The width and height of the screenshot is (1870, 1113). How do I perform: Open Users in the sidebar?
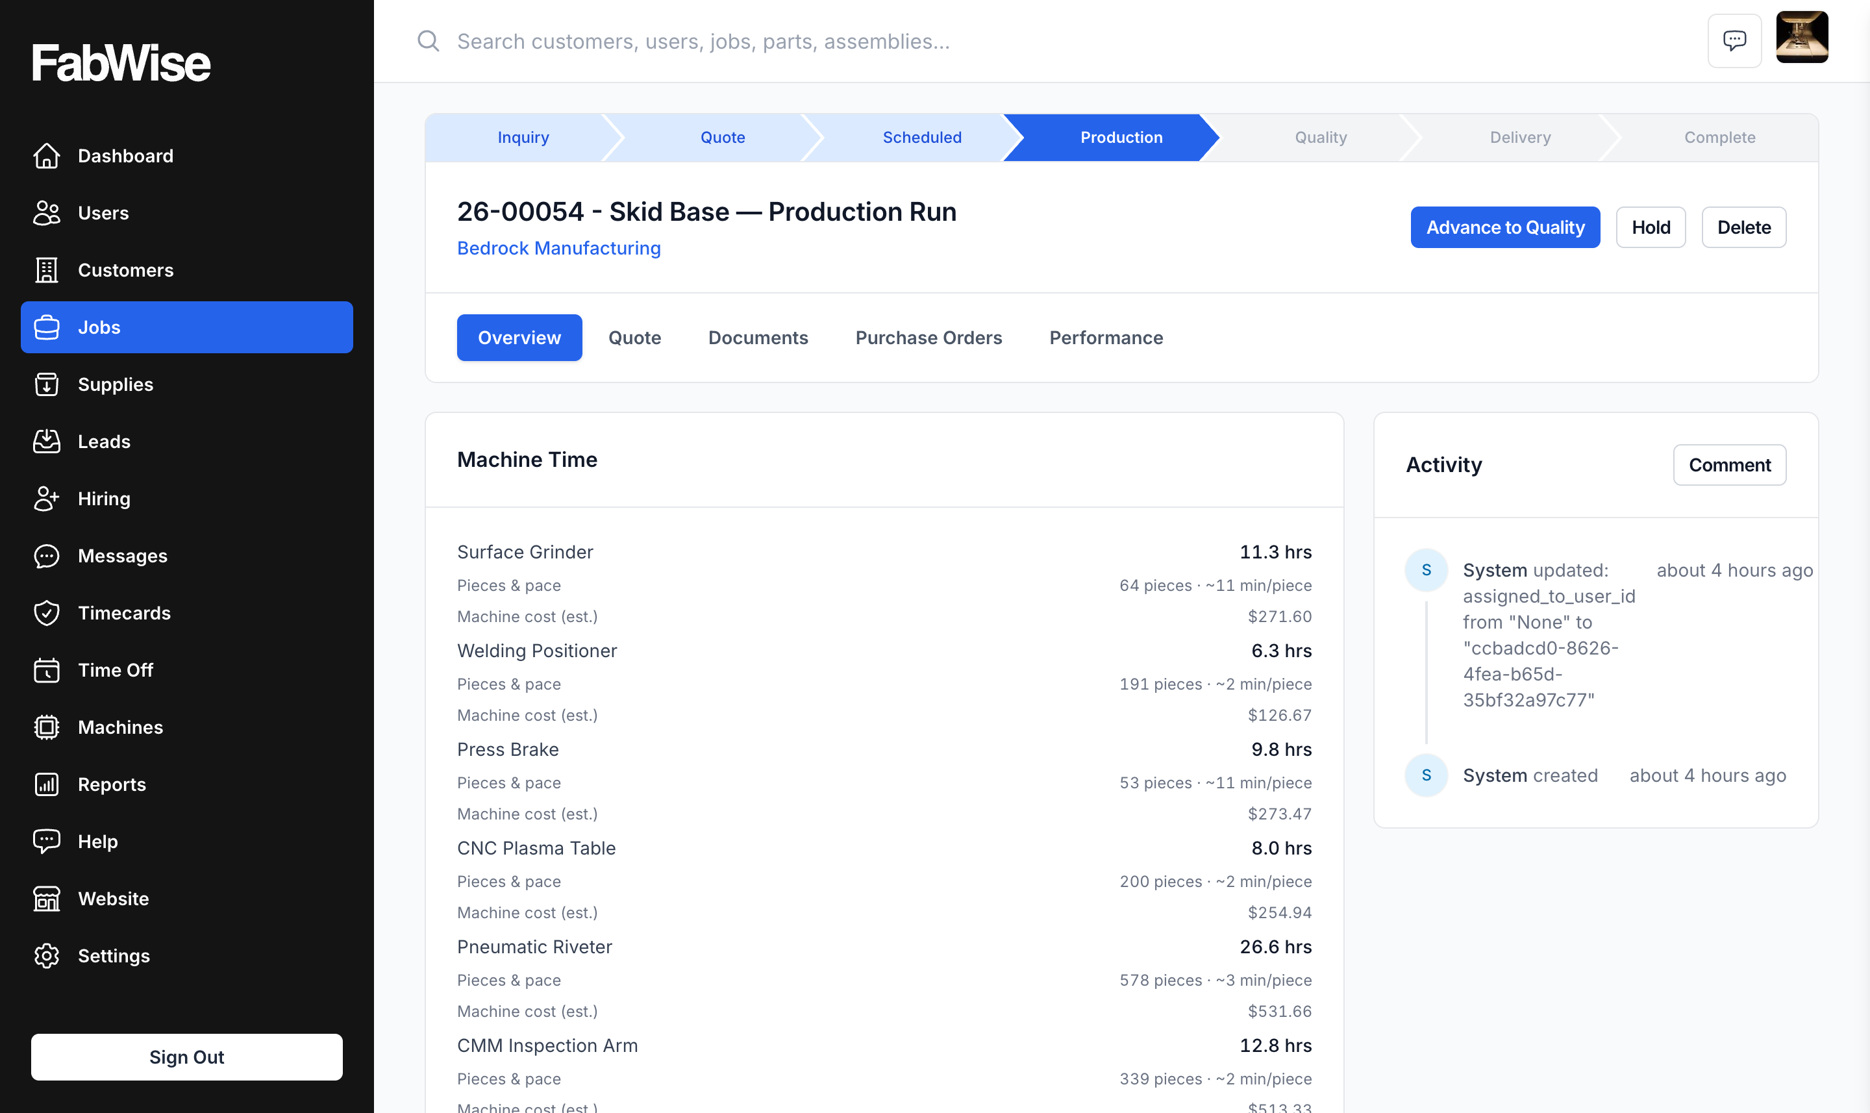187,213
